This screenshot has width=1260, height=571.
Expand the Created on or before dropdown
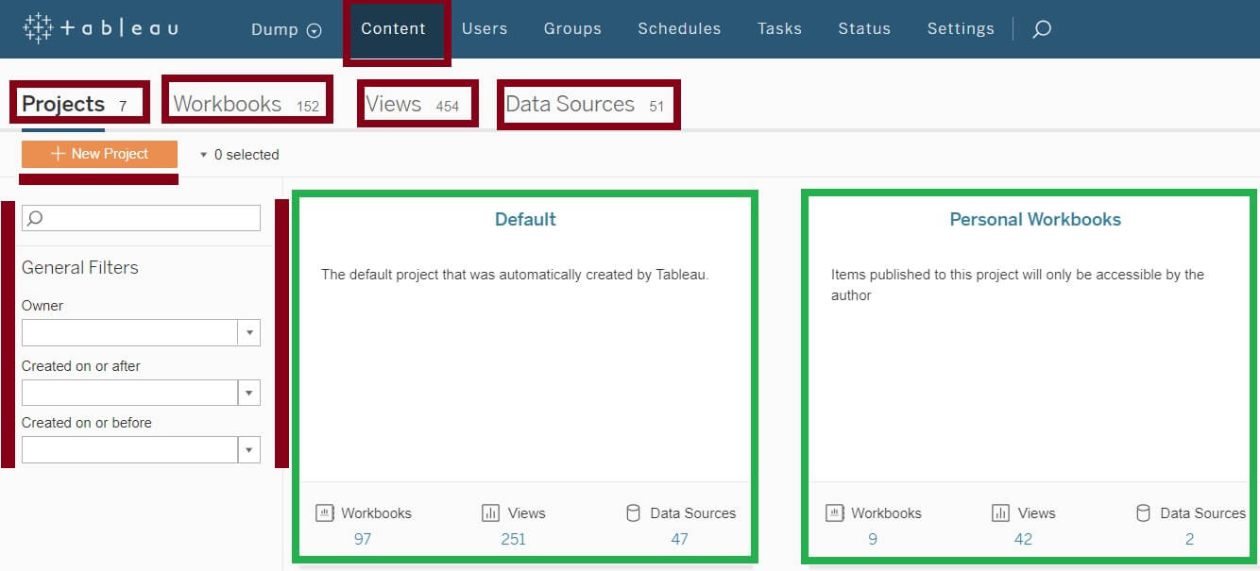249,450
